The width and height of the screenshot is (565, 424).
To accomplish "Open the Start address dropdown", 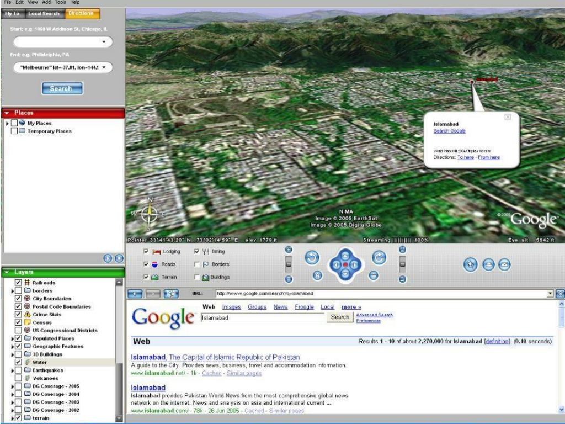I will click(x=104, y=42).
